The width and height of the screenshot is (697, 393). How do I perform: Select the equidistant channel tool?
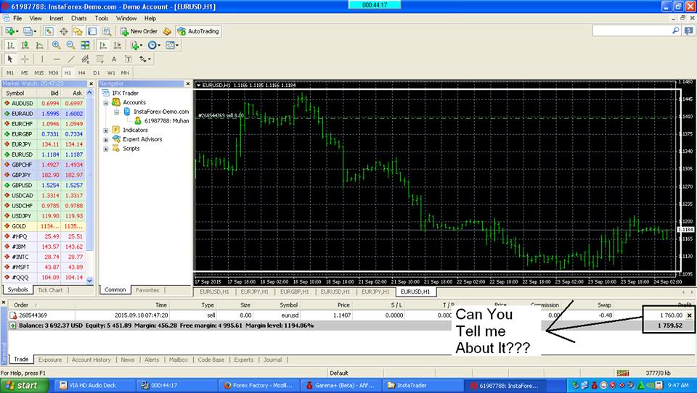(x=86, y=59)
